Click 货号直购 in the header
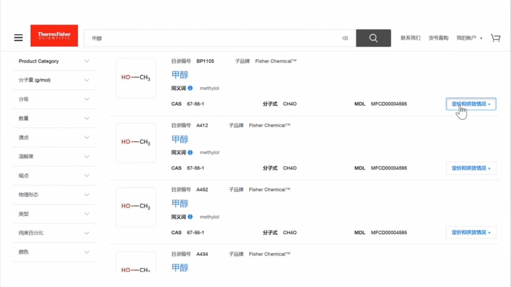 tap(438, 38)
